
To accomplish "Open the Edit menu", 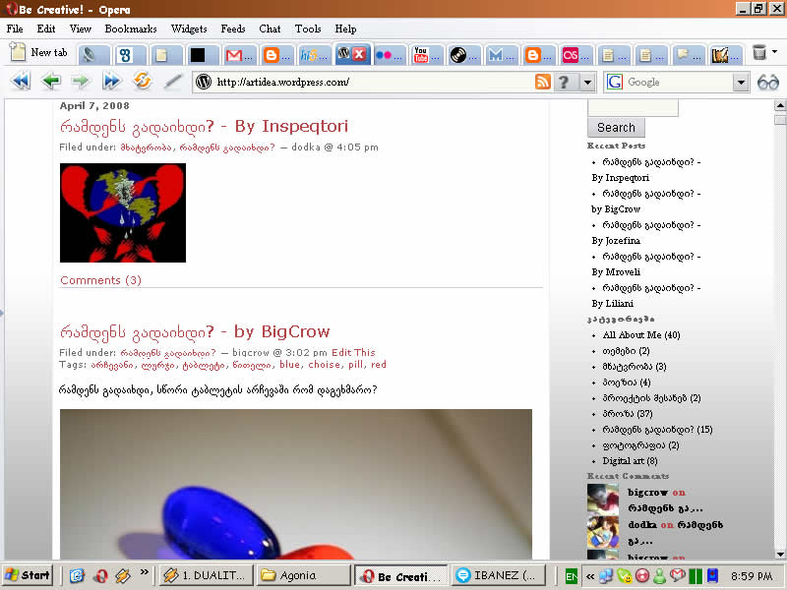I will [x=46, y=29].
